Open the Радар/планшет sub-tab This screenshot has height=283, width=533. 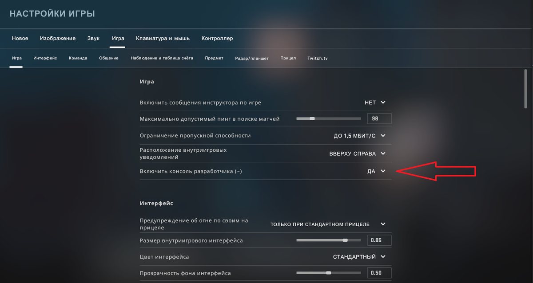pos(252,58)
